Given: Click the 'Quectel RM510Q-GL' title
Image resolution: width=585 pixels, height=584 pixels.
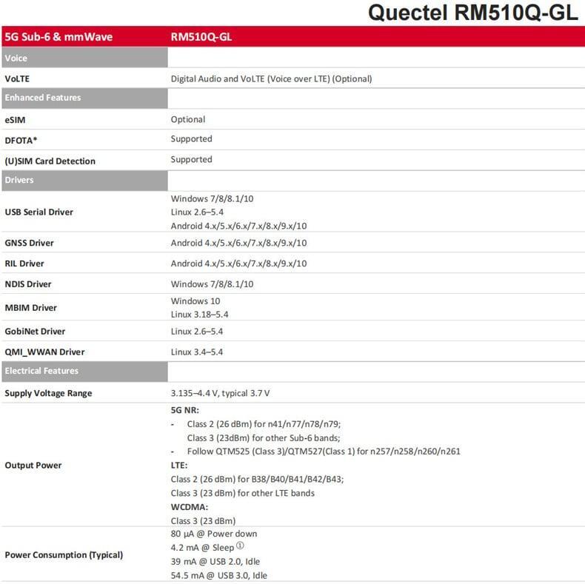Looking at the screenshot, I should point(472,13).
